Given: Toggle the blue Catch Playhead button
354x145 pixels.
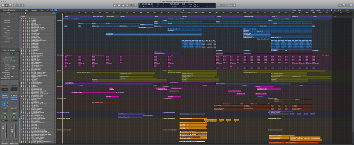Looking at the screenshot, I should tap(56, 10).
